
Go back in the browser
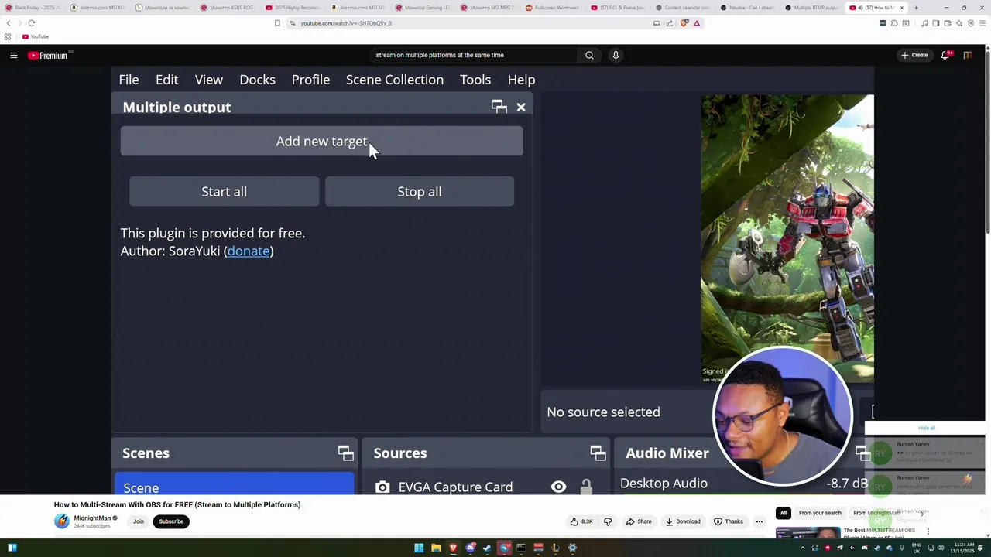(x=9, y=23)
